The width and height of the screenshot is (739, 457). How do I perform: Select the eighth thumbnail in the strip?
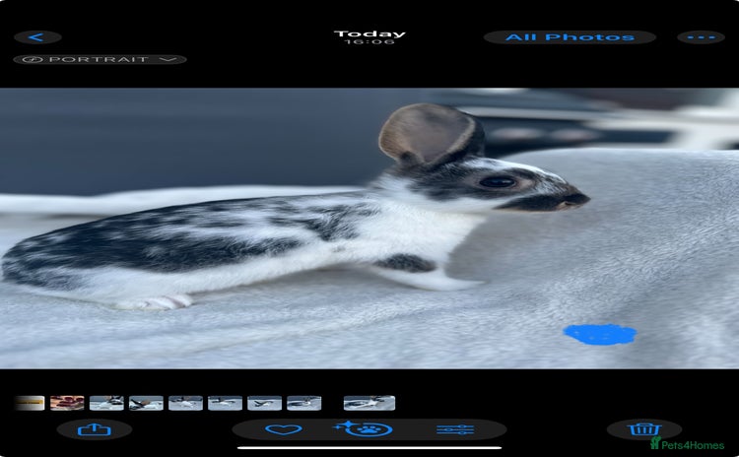coord(303,403)
